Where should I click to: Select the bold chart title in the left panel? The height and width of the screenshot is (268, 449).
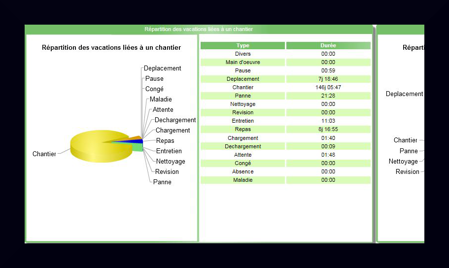pyautogui.click(x=111, y=48)
